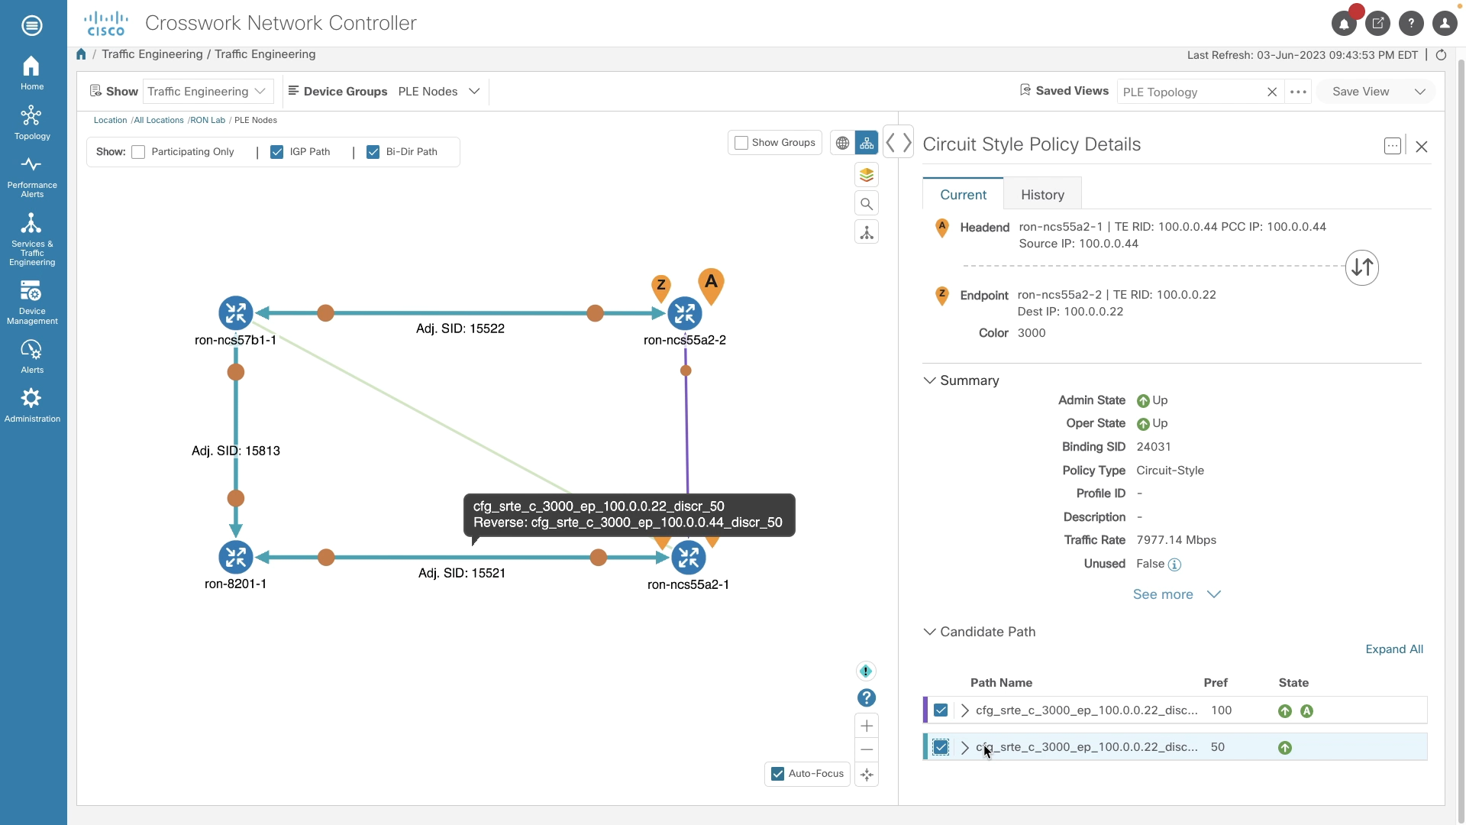Enable the Participating Only checkbox
The image size is (1466, 825).
point(138,152)
